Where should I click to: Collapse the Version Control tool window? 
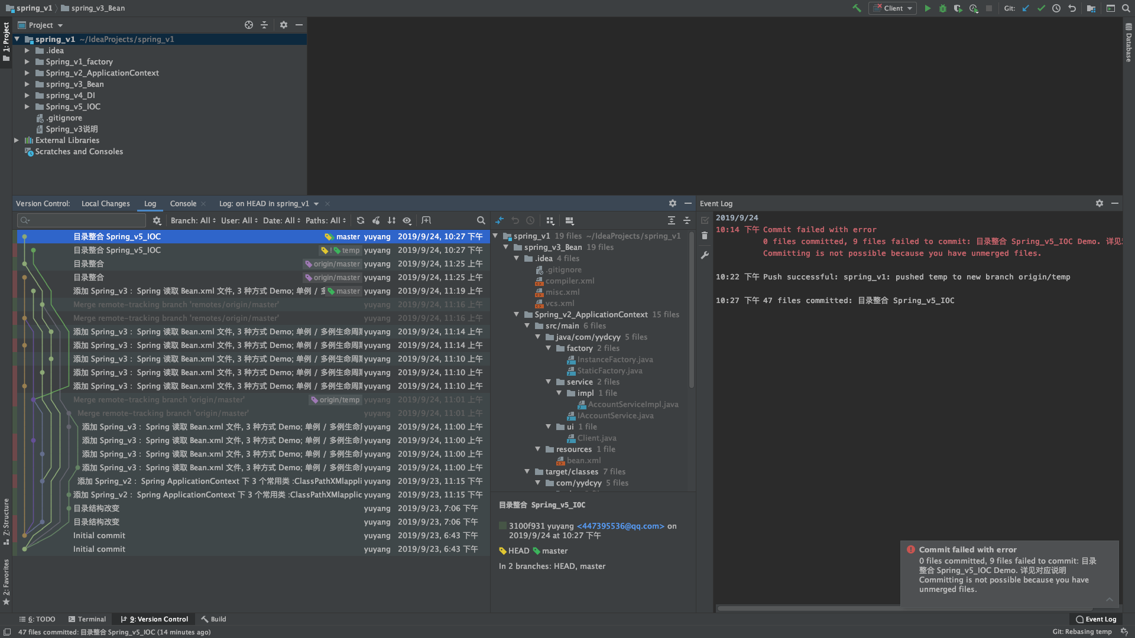click(x=688, y=203)
